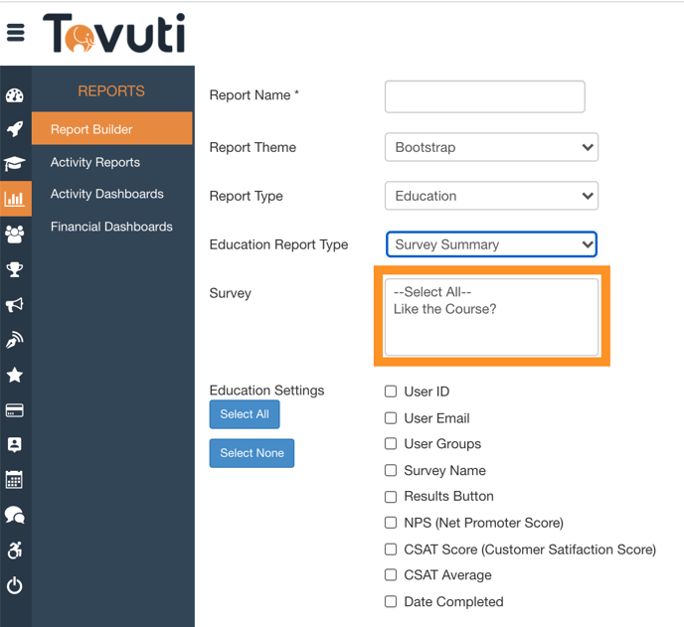Open the Education Report Type dropdown
This screenshot has width=684, height=627.
point(491,244)
